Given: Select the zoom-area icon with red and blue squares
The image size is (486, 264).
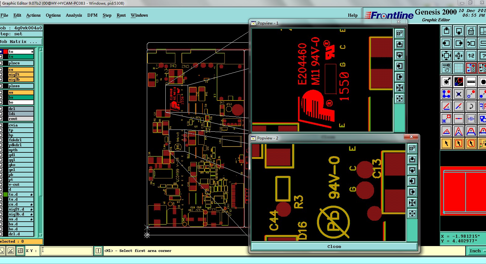Looking at the screenshot, I should (459, 82).
